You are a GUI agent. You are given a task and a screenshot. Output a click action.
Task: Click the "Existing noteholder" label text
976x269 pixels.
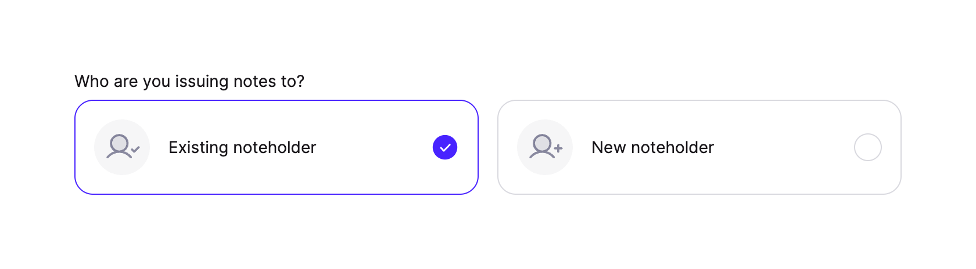242,147
